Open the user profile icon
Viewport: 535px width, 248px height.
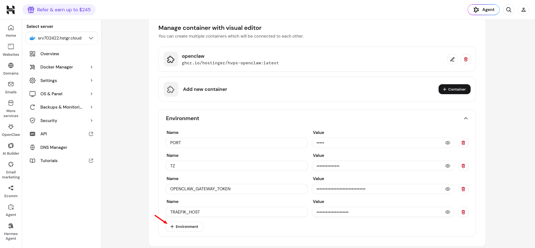(x=523, y=10)
